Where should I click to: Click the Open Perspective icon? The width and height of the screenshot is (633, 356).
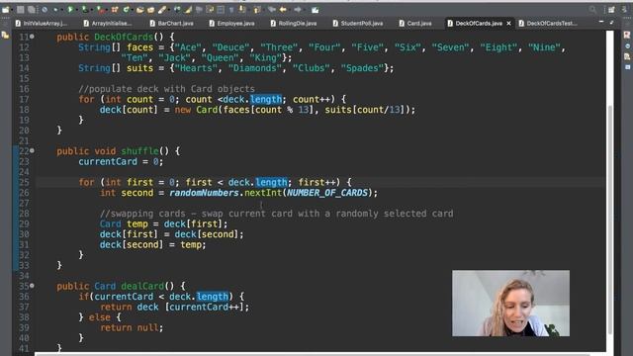[x=611, y=9]
